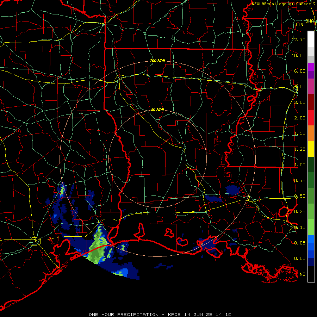This screenshot has width=317, height=317.
Task: Click the 12.70 legend value
Action: (x=299, y=39)
